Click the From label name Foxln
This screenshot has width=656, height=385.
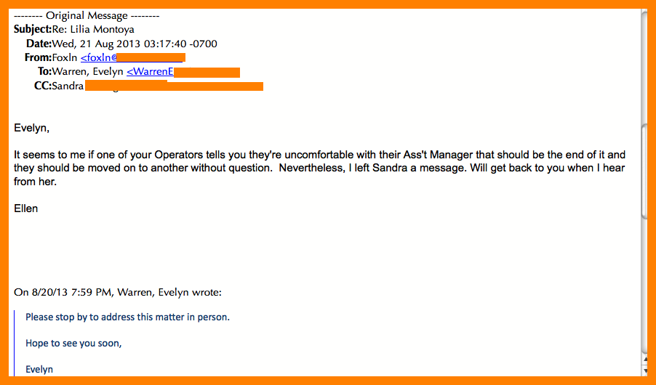click(x=65, y=57)
